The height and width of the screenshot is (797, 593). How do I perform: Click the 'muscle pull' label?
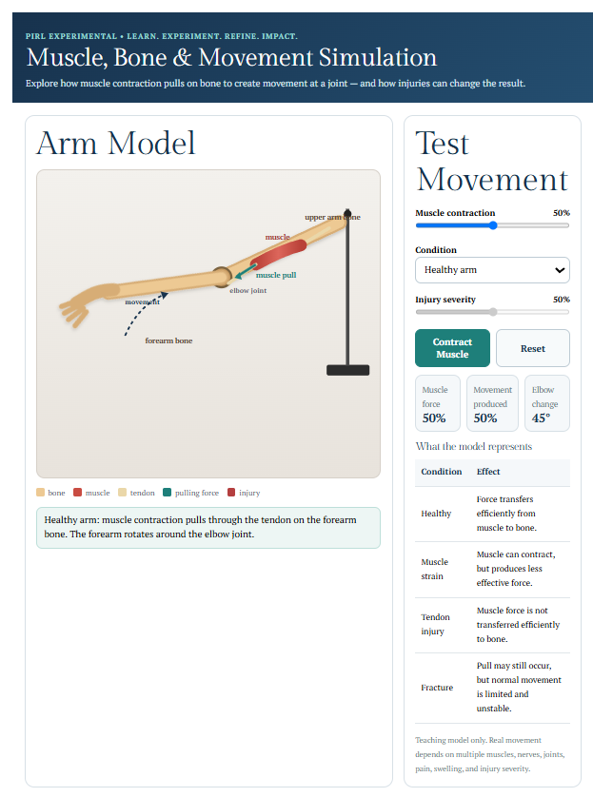tap(276, 275)
